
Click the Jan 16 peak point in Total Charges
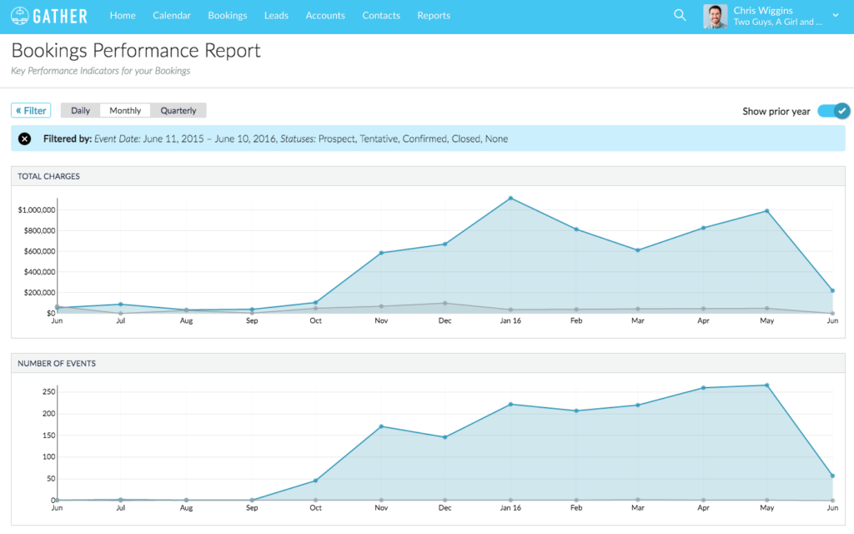point(510,199)
